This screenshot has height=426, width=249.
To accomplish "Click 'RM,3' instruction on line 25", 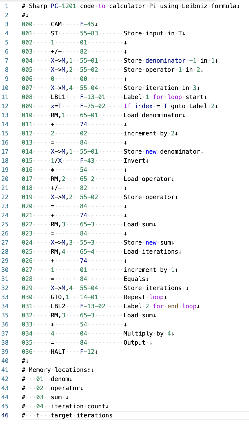I will (58, 224).
